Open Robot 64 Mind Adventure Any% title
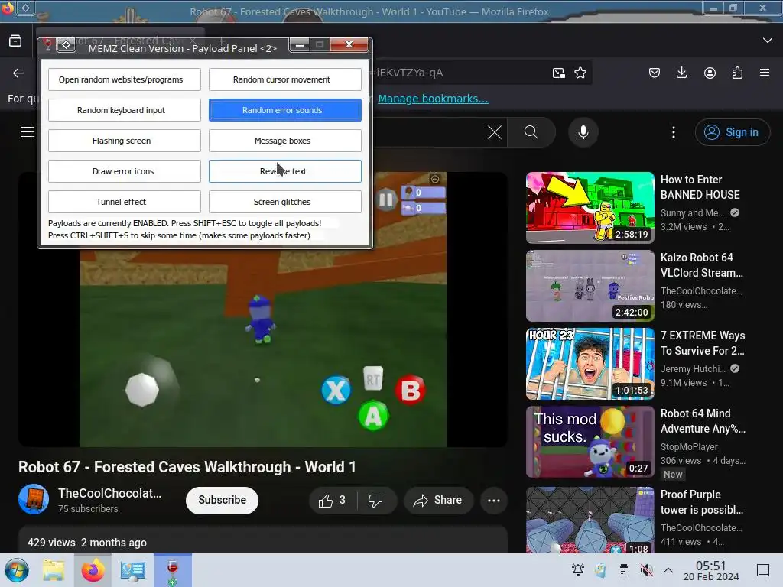 click(x=703, y=421)
